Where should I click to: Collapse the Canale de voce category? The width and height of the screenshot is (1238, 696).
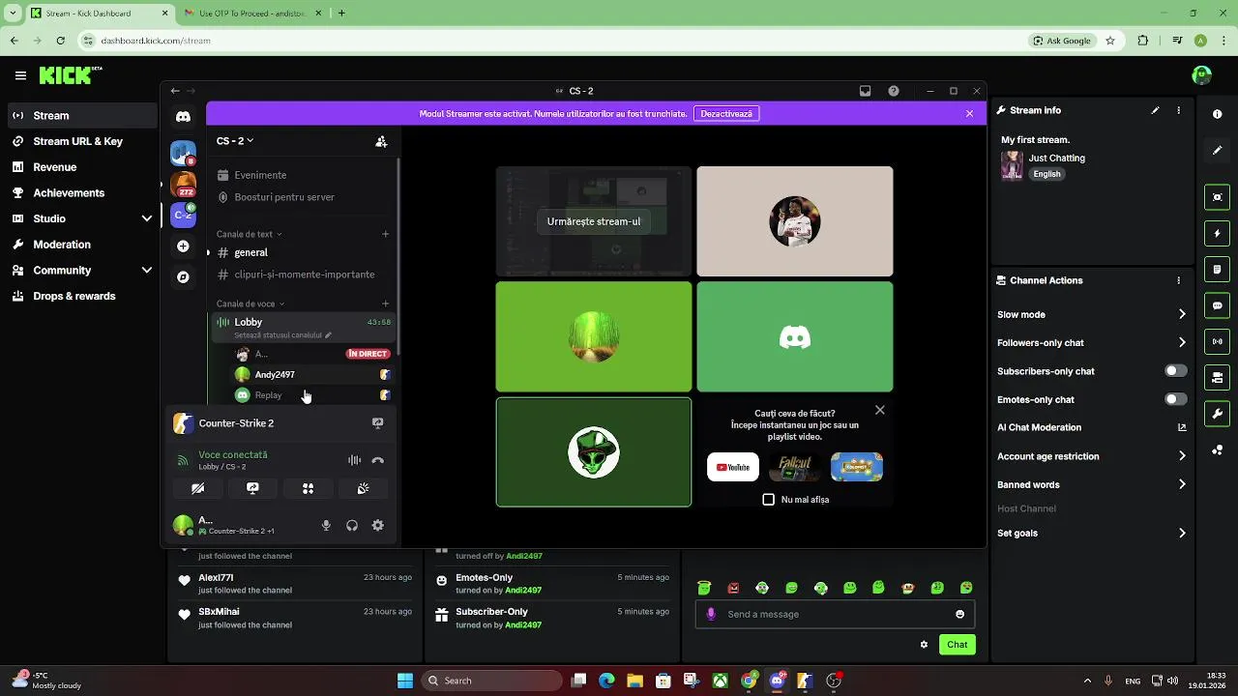click(x=251, y=304)
